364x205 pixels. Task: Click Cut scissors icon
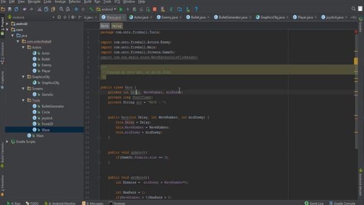(39, 9)
